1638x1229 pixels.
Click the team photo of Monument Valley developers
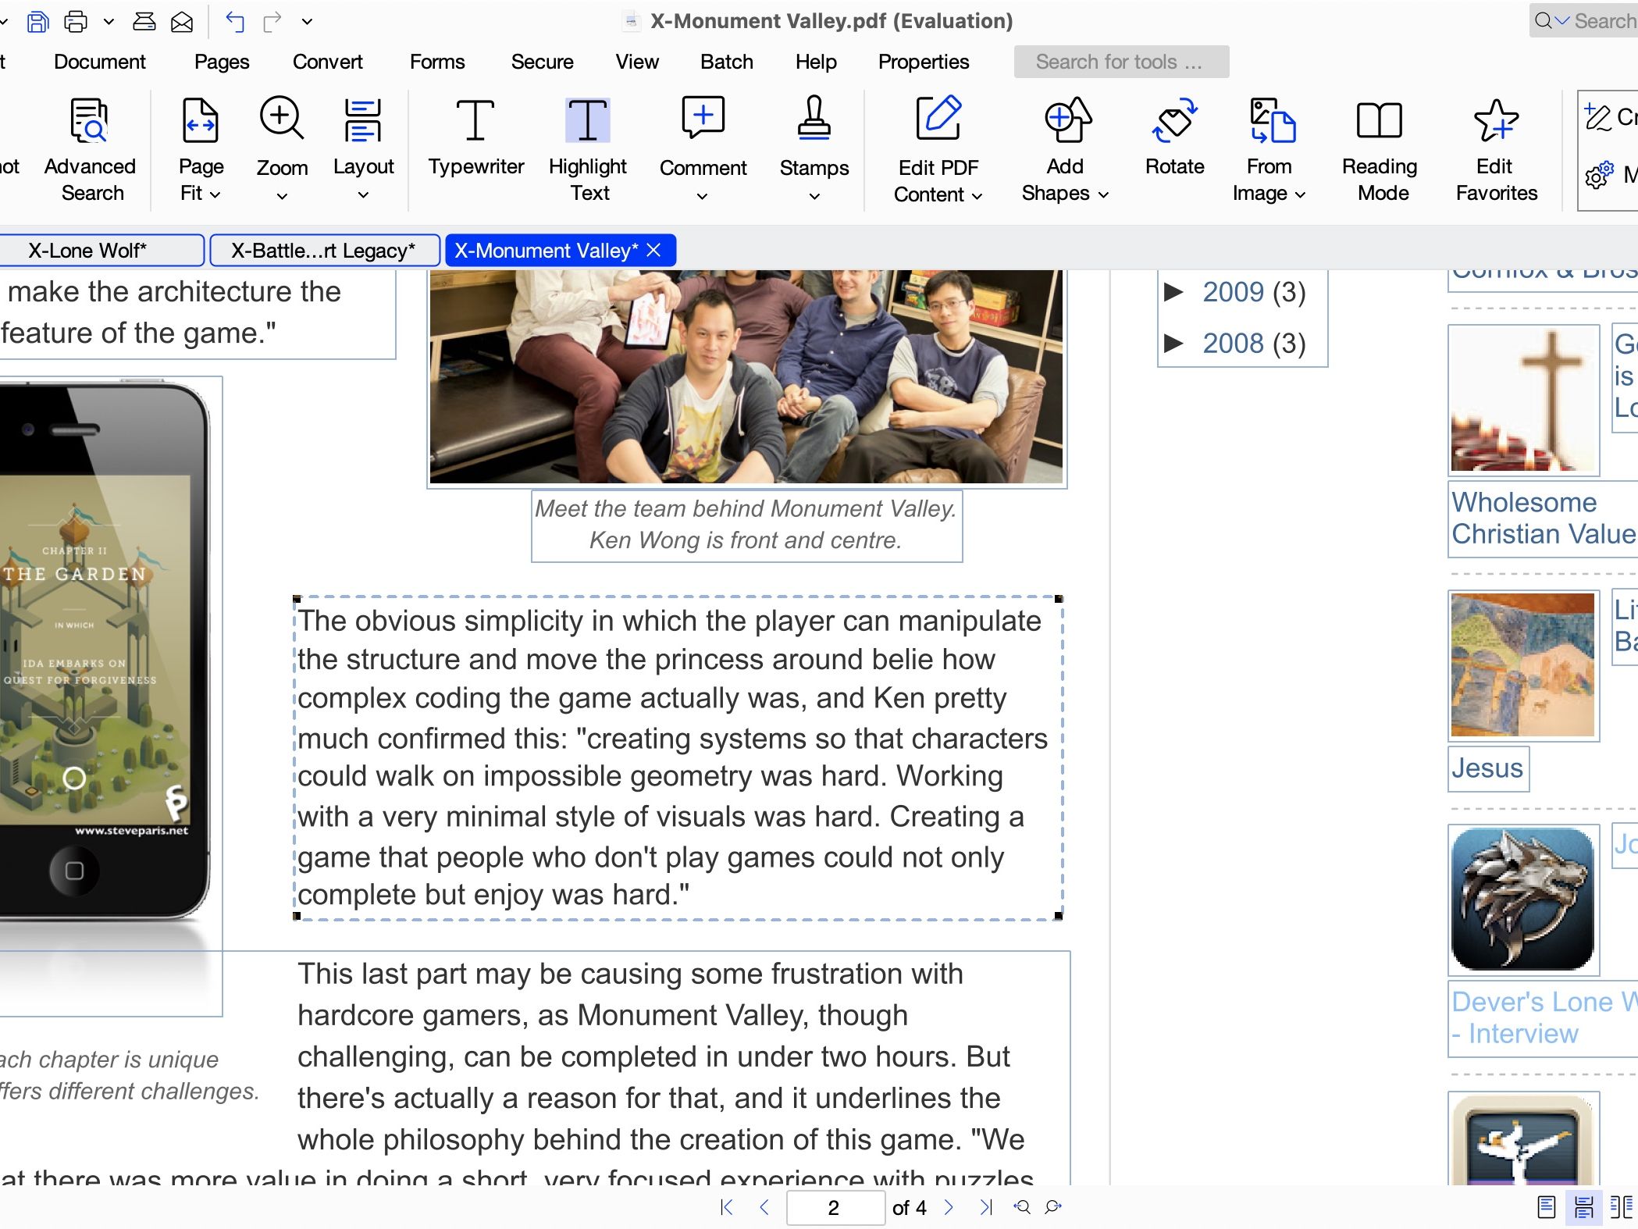(x=746, y=376)
